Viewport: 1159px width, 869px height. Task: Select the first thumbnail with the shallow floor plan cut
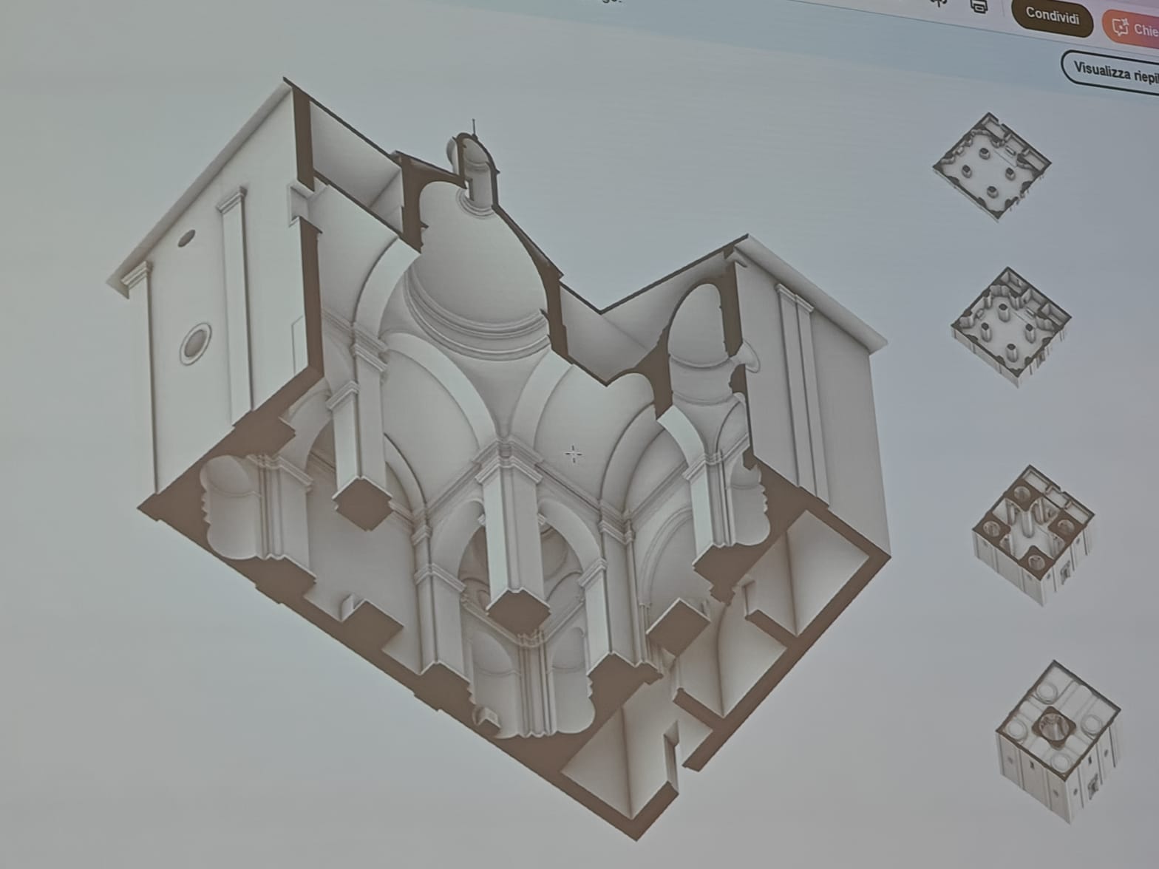point(992,167)
